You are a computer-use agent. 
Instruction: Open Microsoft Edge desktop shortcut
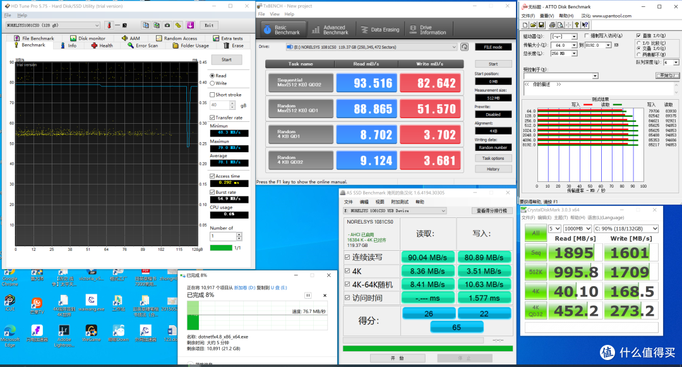[x=9, y=335]
